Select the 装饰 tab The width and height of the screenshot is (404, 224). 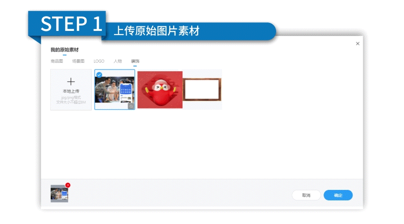[135, 61]
